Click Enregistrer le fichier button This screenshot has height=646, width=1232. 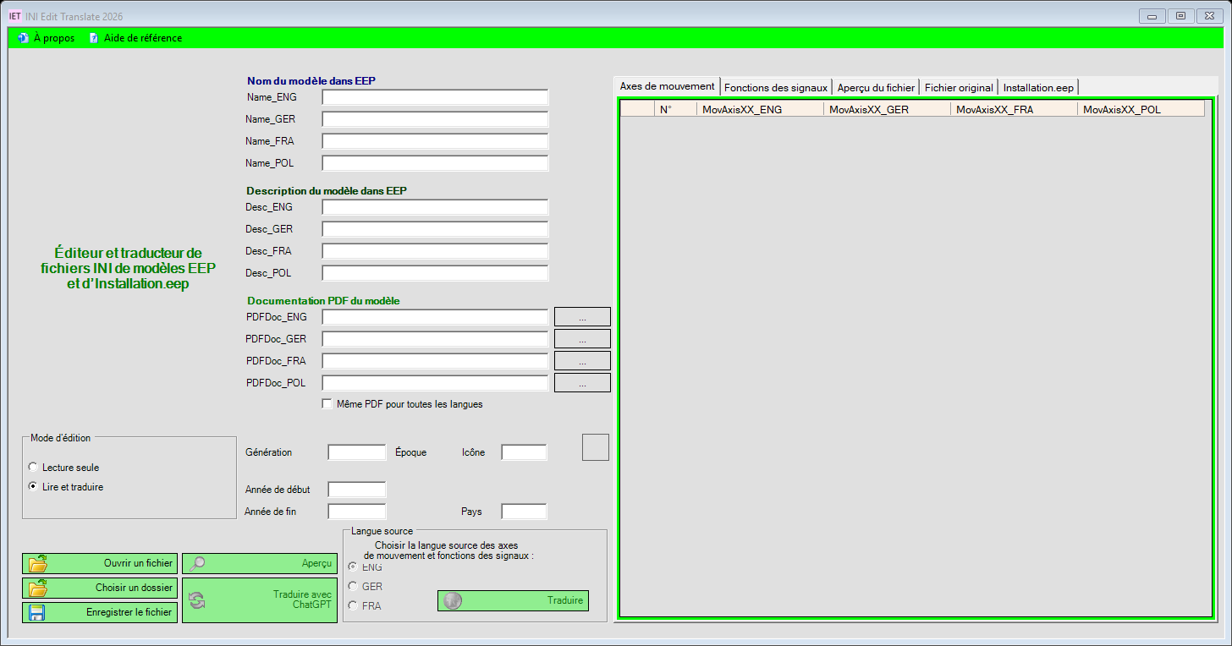coord(100,612)
